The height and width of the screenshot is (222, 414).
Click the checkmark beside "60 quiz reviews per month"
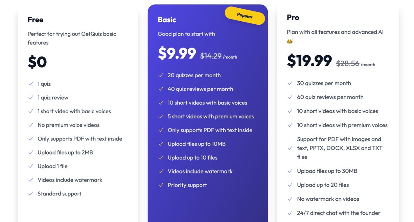tap(290, 97)
